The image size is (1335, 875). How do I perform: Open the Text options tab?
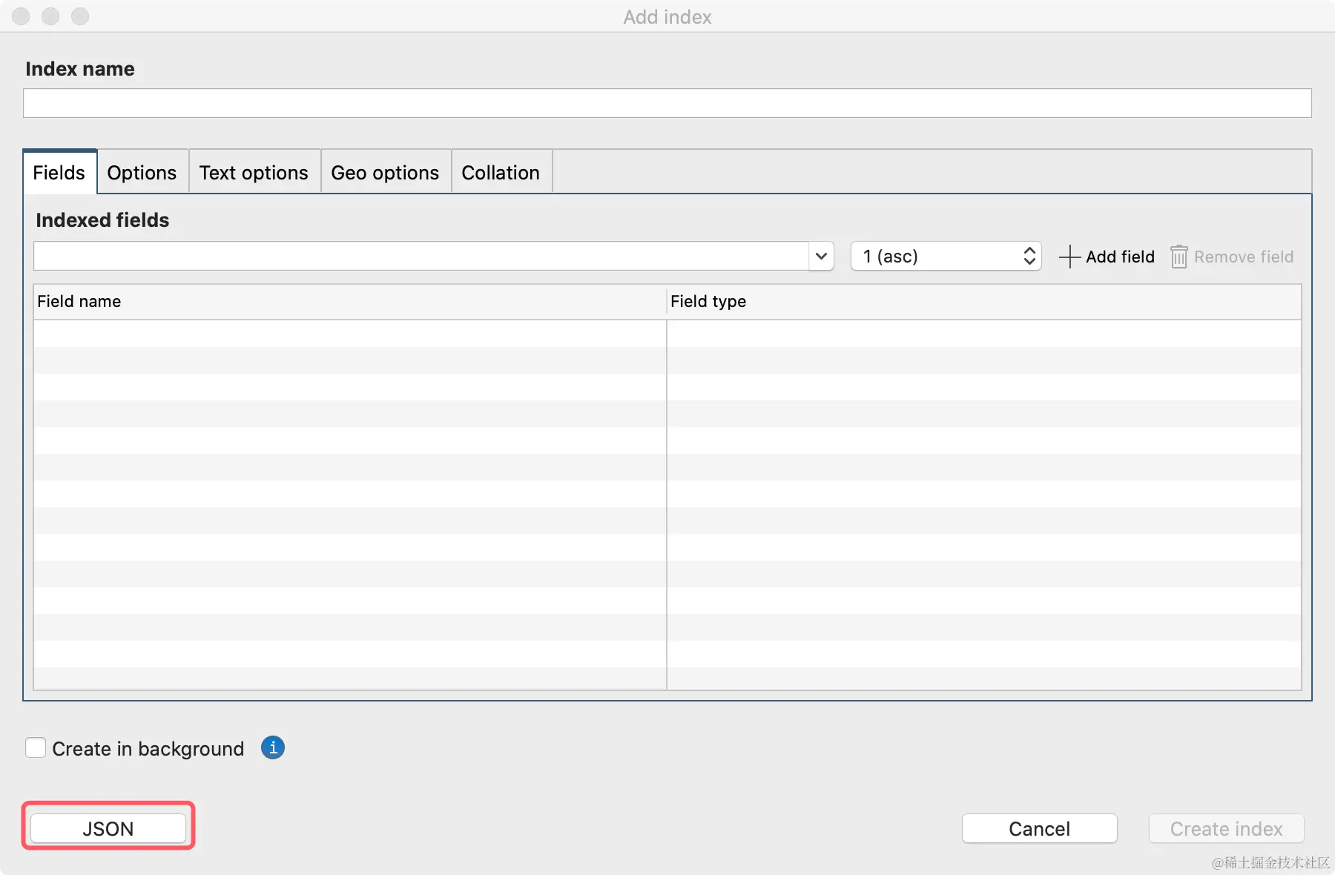254,173
